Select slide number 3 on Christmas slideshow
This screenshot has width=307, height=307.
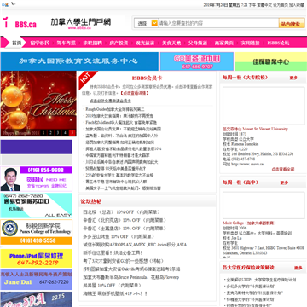tap(57, 132)
